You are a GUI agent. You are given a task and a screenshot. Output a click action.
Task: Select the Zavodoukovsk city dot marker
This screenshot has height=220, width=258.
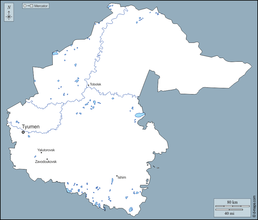(x=47, y=159)
